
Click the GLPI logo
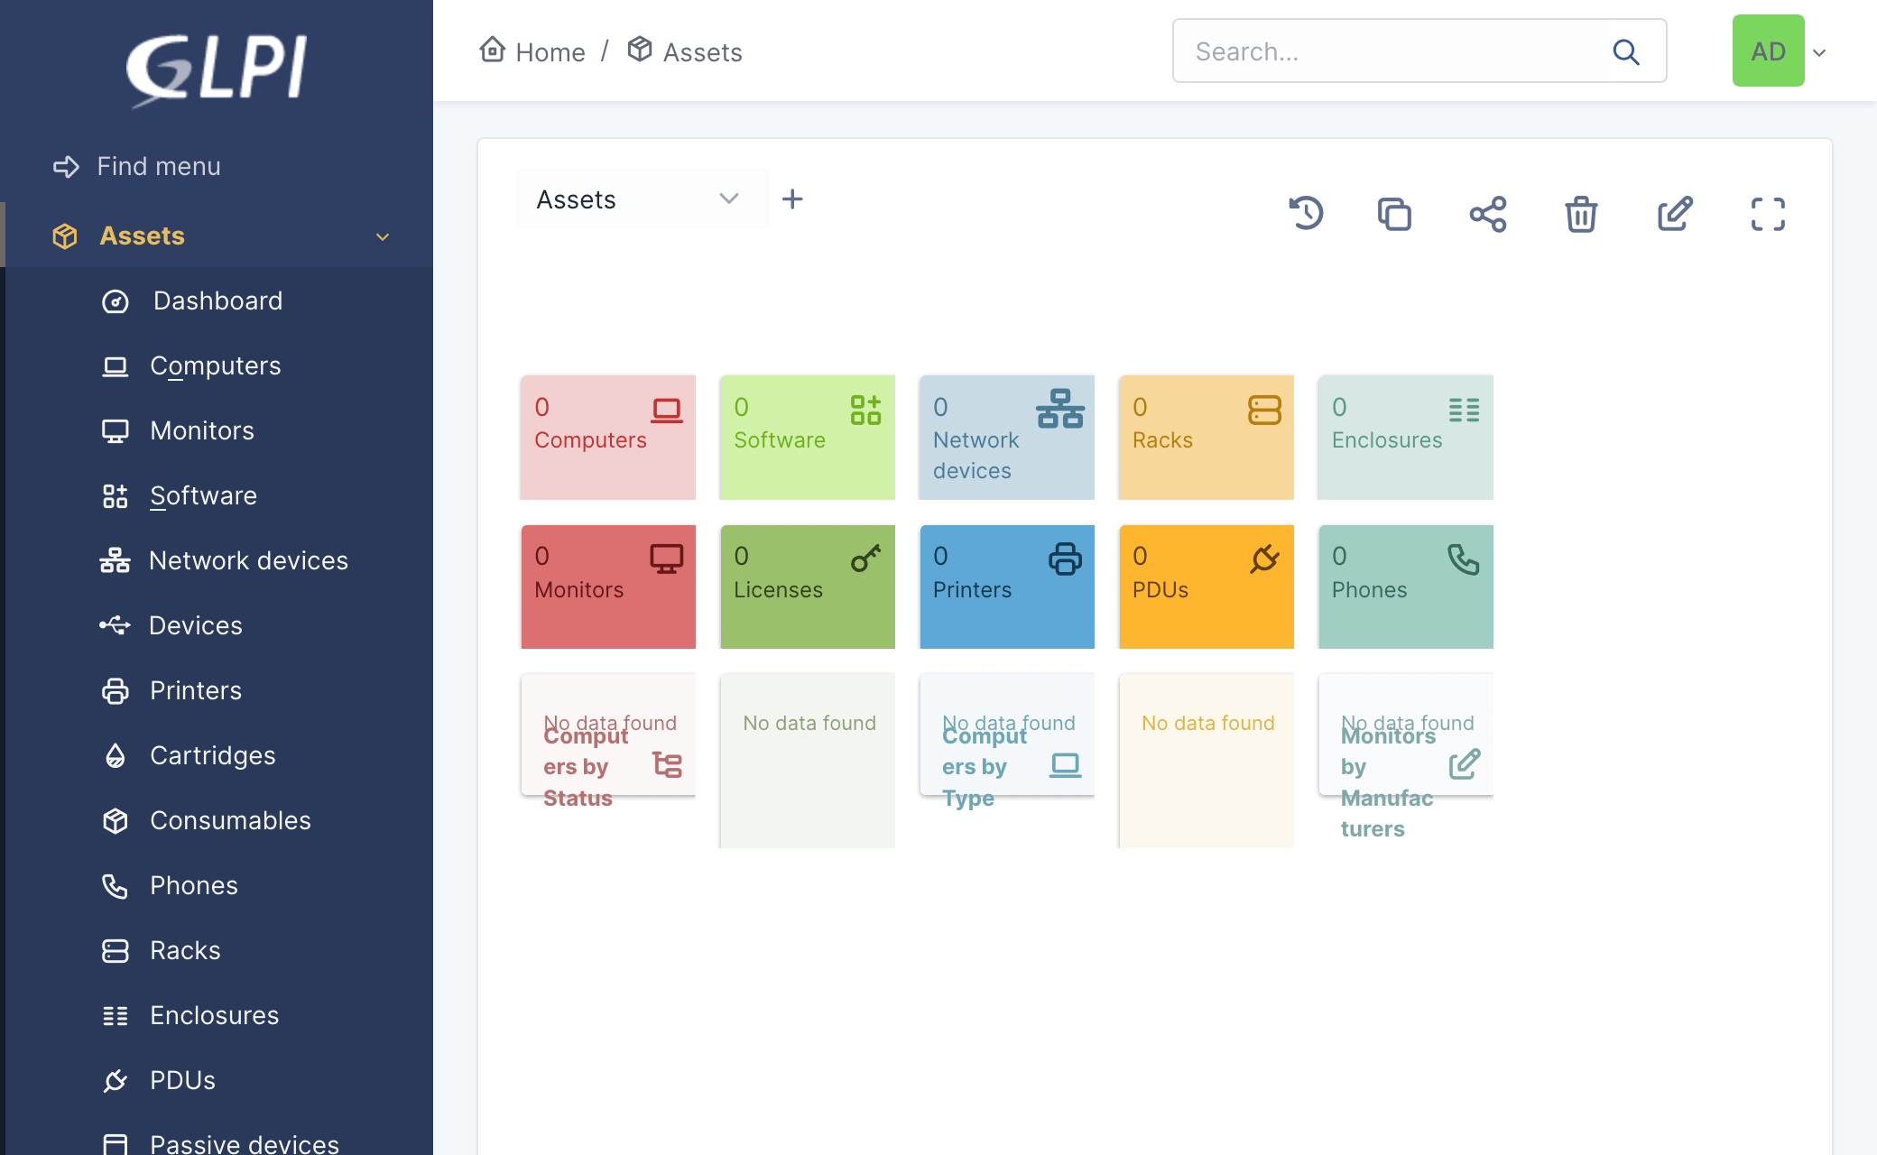click(x=217, y=69)
